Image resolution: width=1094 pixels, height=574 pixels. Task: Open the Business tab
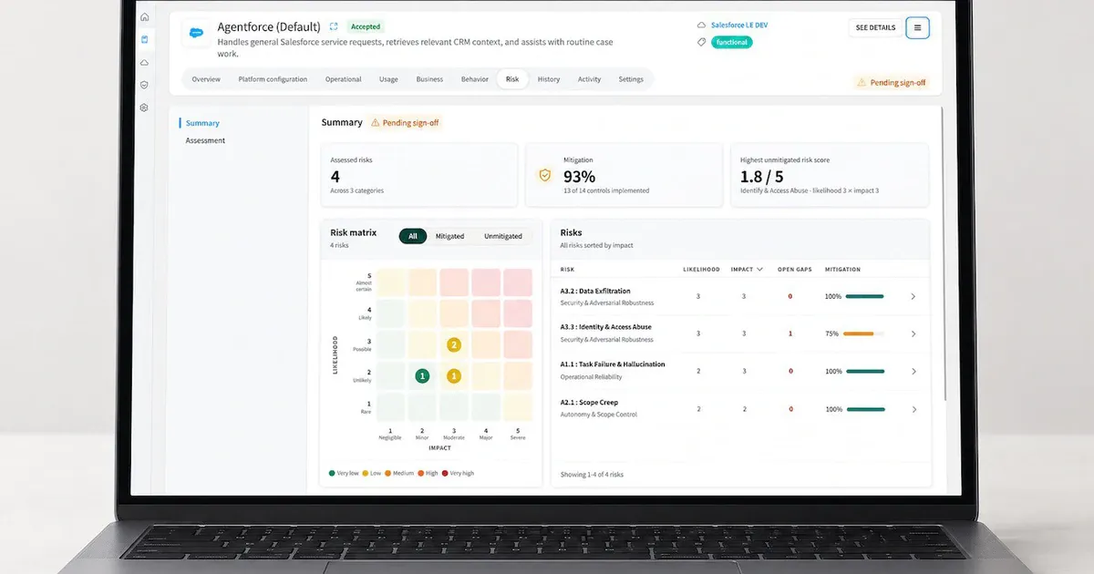pos(429,79)
